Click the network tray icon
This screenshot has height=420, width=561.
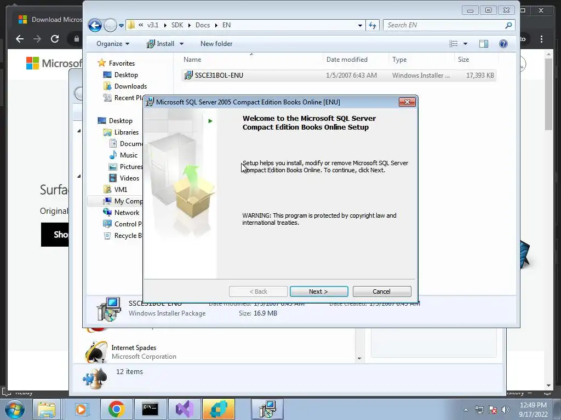tap(479, 410)
